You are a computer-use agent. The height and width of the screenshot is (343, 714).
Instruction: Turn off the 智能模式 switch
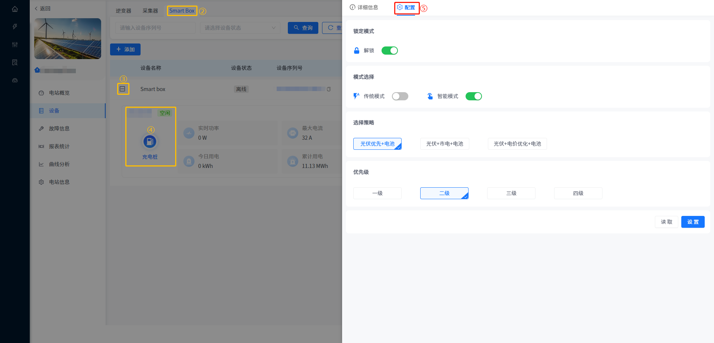(x=473, y=96)
